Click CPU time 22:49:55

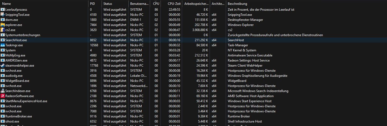pos(174,10)
